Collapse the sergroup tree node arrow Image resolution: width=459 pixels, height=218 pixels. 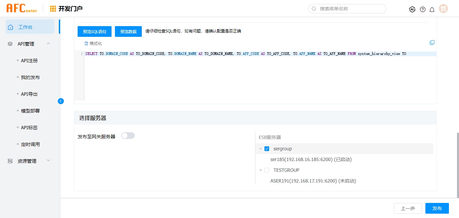(260, 149)
